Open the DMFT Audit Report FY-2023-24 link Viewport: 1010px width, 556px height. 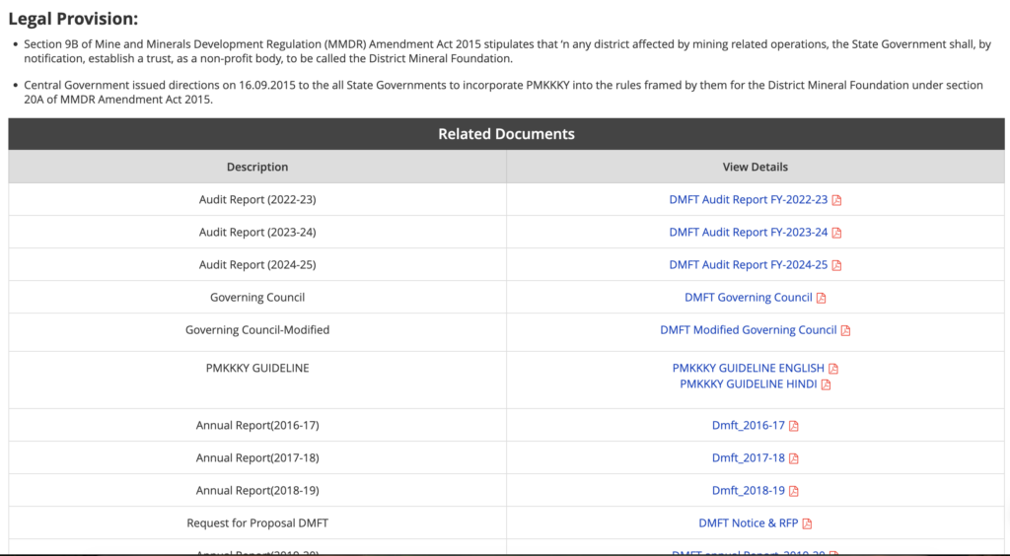(x=748, y=233)
